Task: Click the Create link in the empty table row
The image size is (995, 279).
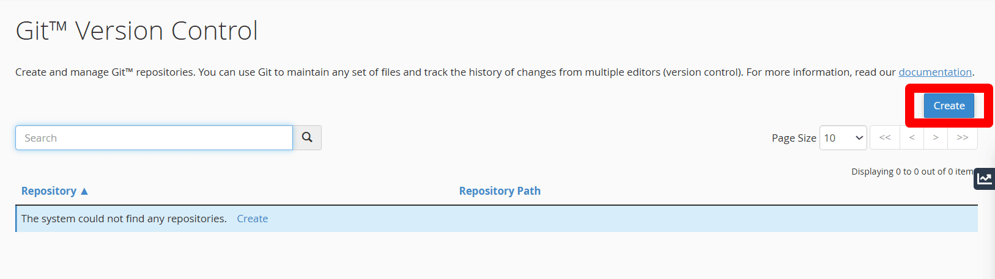Action: click(x=253, y=219)
